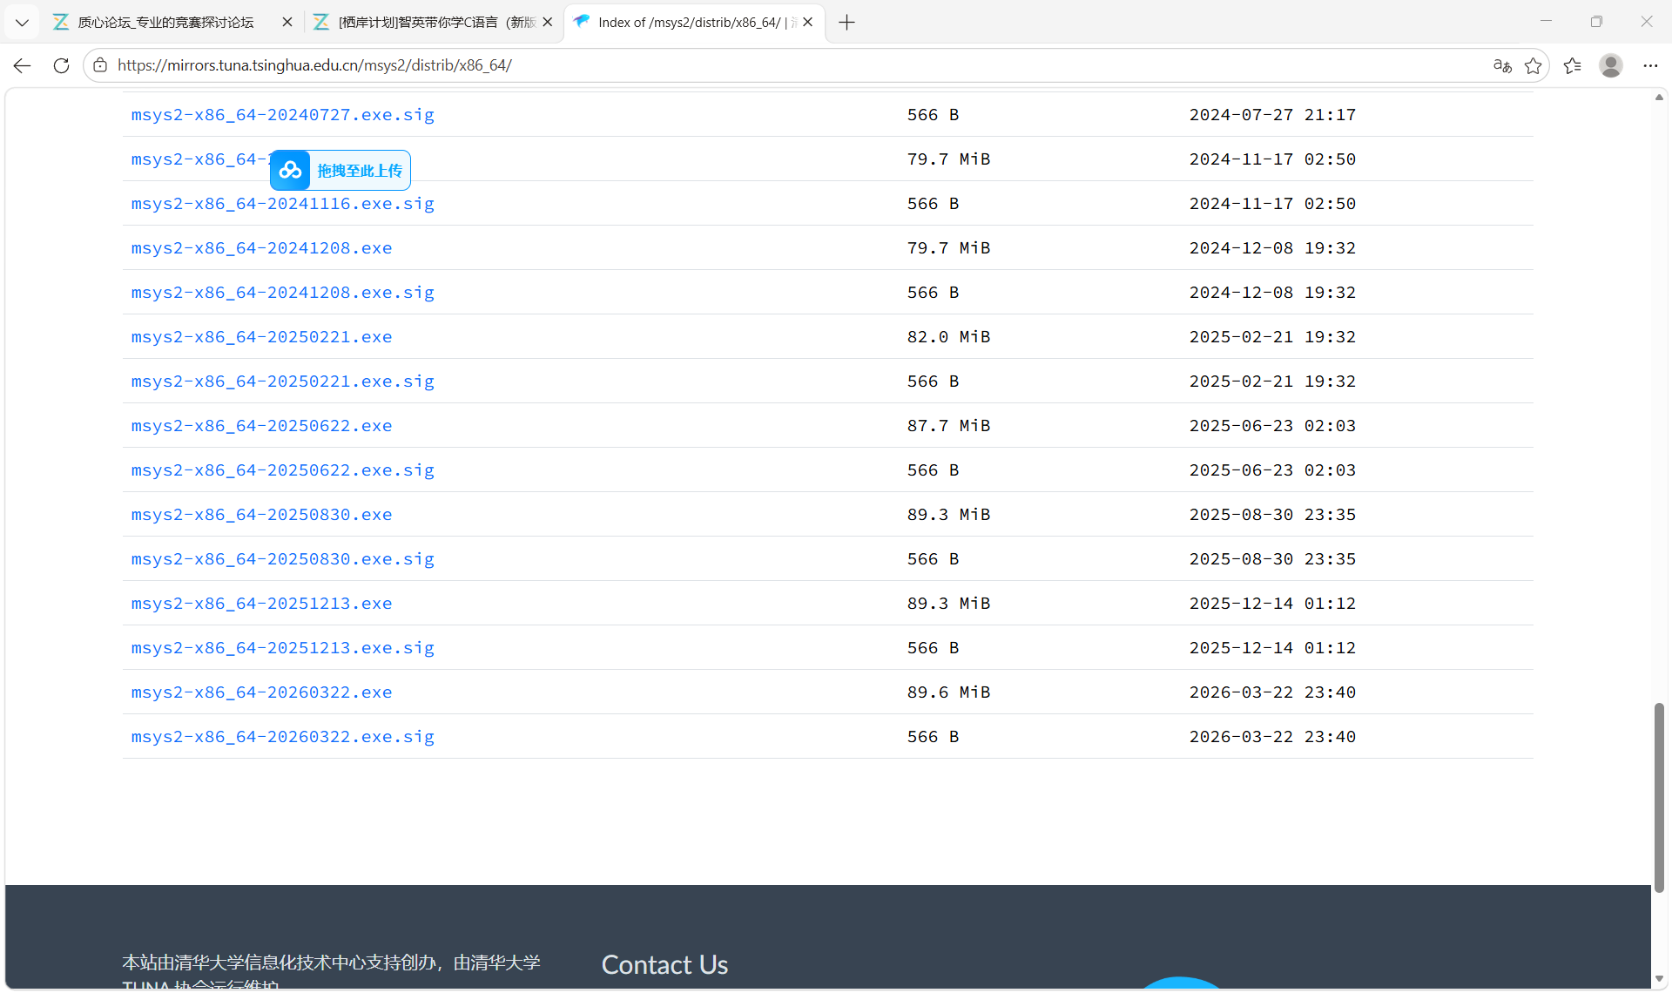Viewport: 1672px width, 993px height.
Task: Close the Index of /msys2 tab
Action: coord(808,23)
